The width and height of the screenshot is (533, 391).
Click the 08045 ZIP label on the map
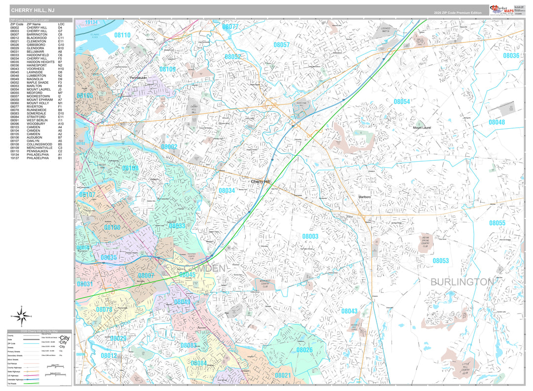[x=188, y=275]
